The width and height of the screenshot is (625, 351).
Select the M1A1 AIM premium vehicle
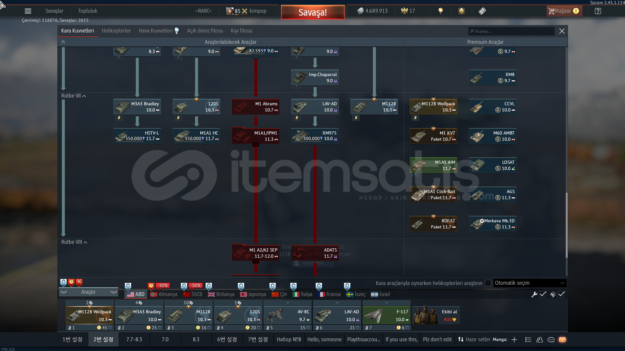coord(433,165)
